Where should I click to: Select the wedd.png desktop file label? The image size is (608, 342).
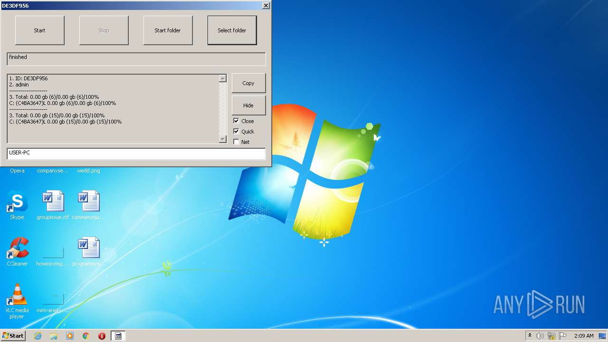[89, 171]
